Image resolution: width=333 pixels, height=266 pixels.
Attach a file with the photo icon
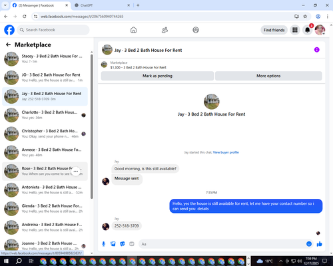point(113,244)
